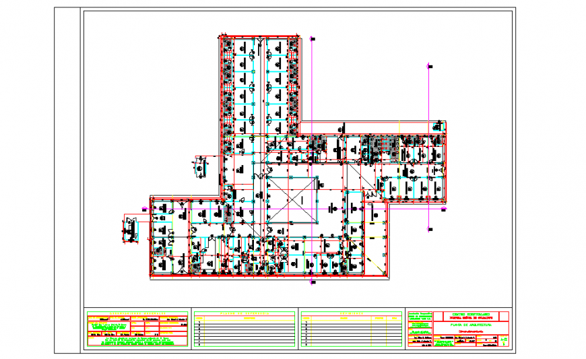The image size is (586, 359).
Task: Click the bottom marker of the right magenta section line
Action: pyautogui.click(x=430, y=230)
